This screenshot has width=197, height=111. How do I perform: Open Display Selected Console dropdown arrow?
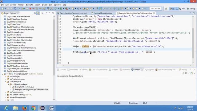(x=189, y=73)
